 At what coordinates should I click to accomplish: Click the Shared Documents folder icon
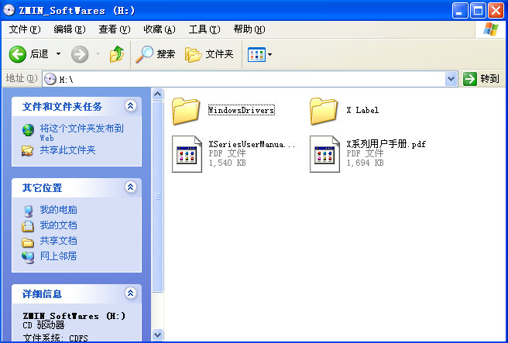point(28,242)
